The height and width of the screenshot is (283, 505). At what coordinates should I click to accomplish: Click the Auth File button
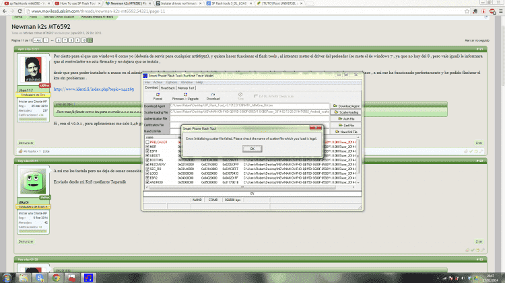click(346, 119)
